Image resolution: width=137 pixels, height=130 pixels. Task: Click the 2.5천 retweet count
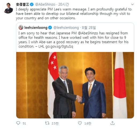pos(55,123)
